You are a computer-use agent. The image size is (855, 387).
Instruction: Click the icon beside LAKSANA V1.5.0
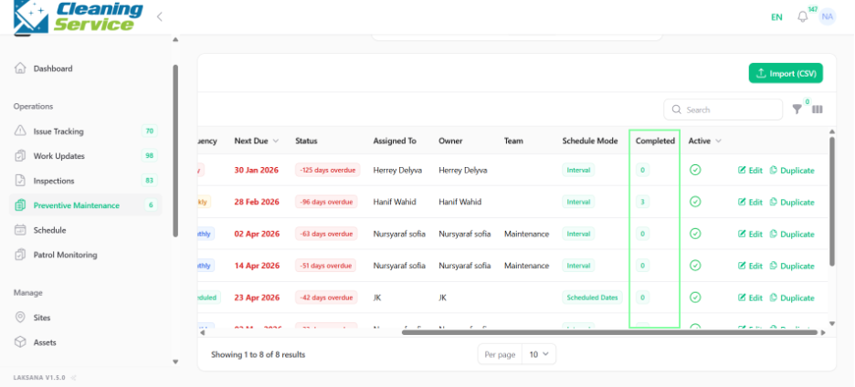(74, 377)
